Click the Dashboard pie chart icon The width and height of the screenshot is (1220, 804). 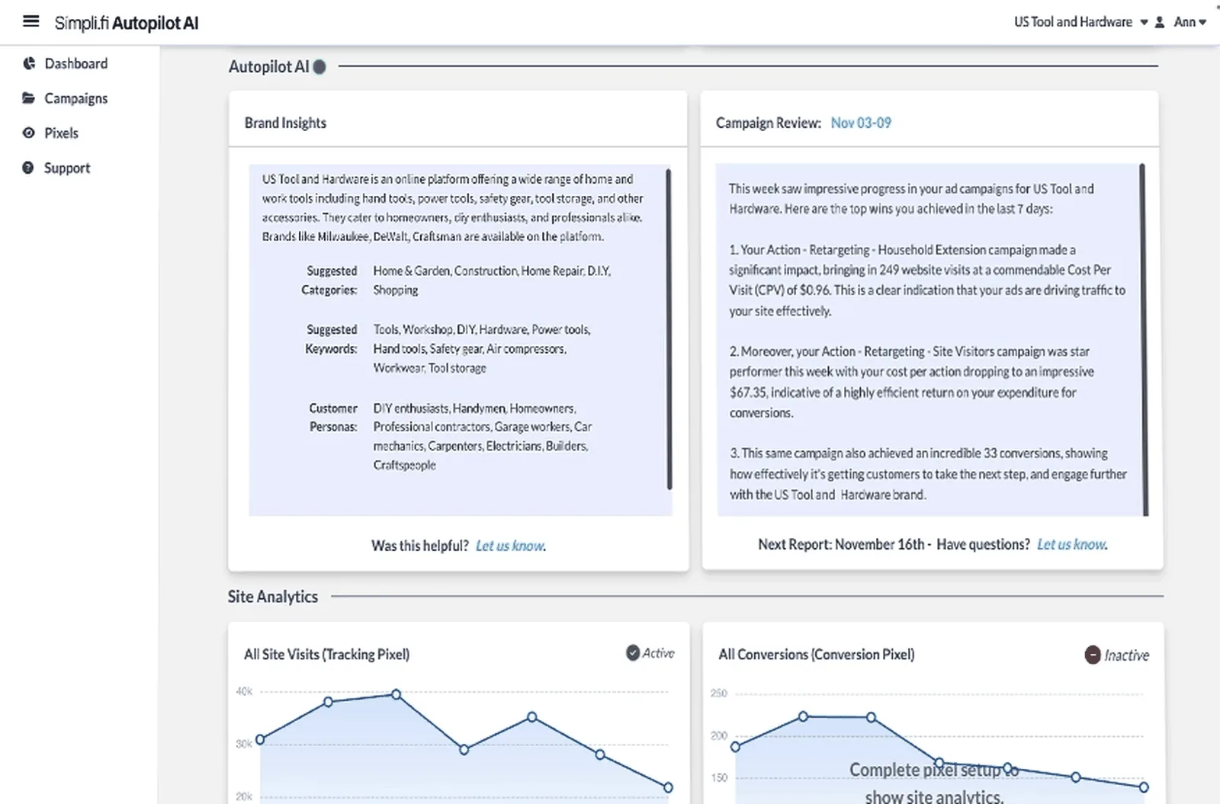29,63
